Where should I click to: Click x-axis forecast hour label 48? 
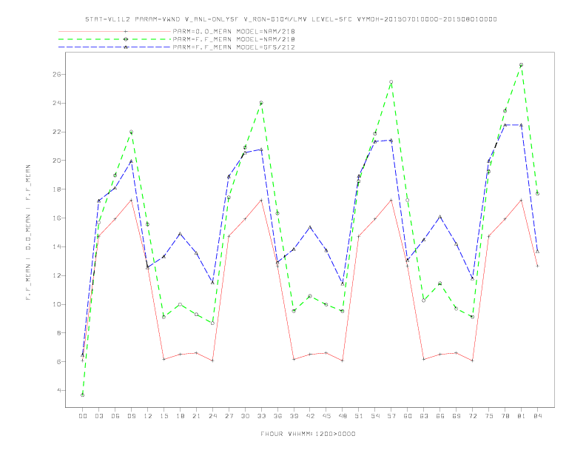(x=343, y=416)
